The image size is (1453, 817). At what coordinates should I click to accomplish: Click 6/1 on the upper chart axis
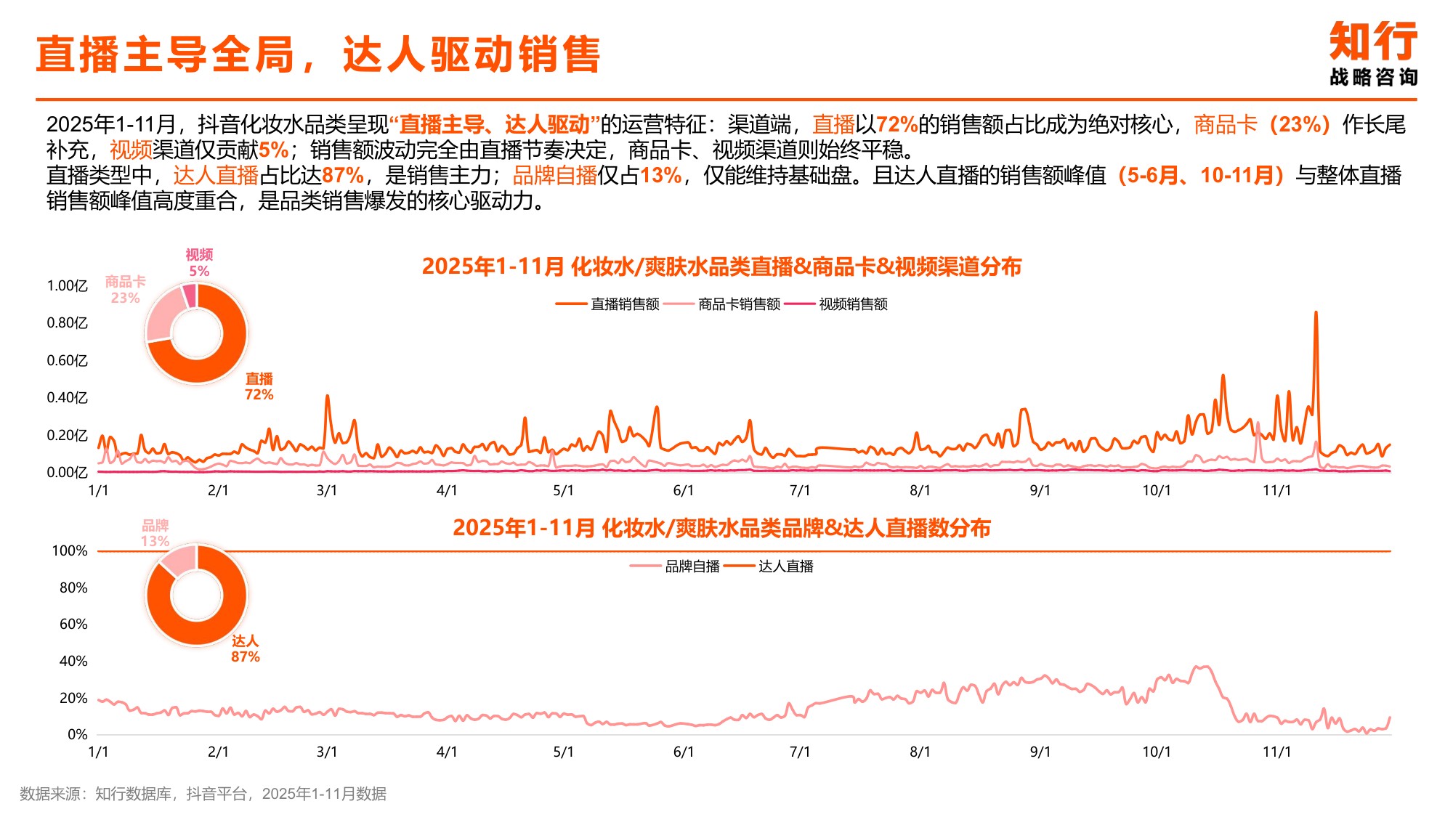683,491
